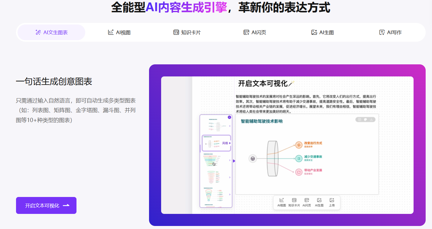Click the 开启文本可视化 button
The width and height of the screenshot is (432, 229).
46,205
